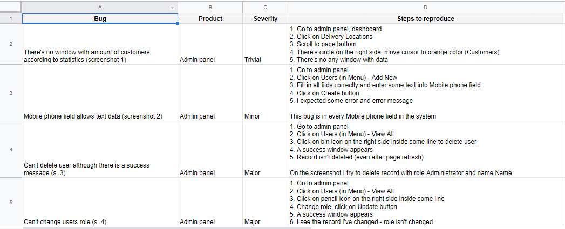Select row 1 header number

(10, 19)
